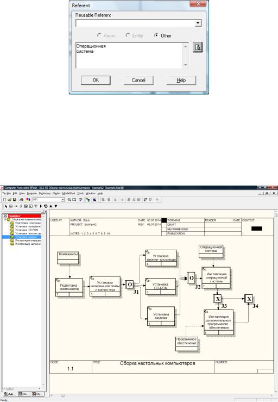Print the diagram using printer icon
Image resolution: width=278 pixels, height=402 pixels.
coord(22,200)
